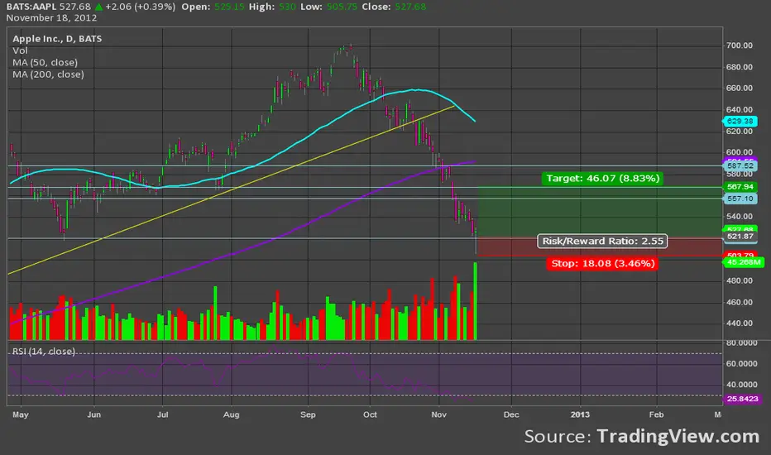This screenshot has height=455, width=771.
Task: Select the Open: 525.15 value
Action: coord(213,7)
